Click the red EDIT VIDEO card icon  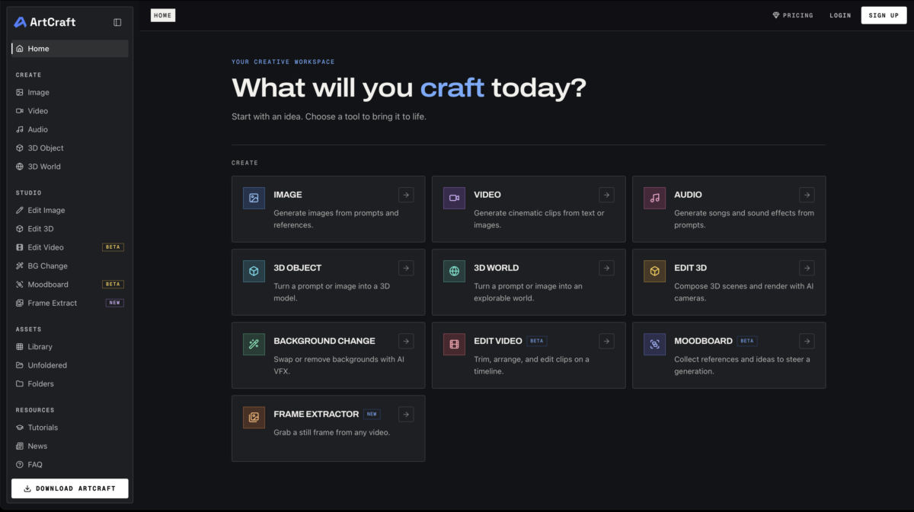coord(455,344)
